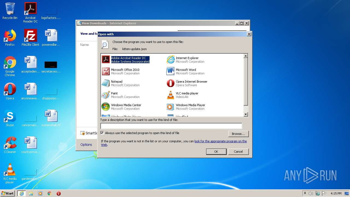Image resolution: width=350 pixels, height=197 pixels.
Task: Select logofactors desktop file
Action: tap(51, 13)
